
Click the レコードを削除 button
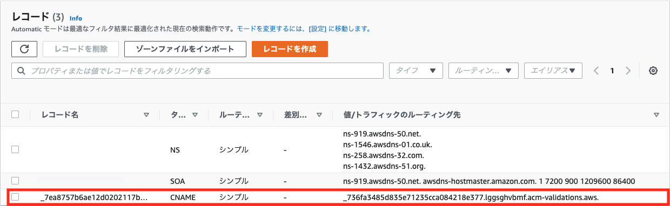coord(81,49)
